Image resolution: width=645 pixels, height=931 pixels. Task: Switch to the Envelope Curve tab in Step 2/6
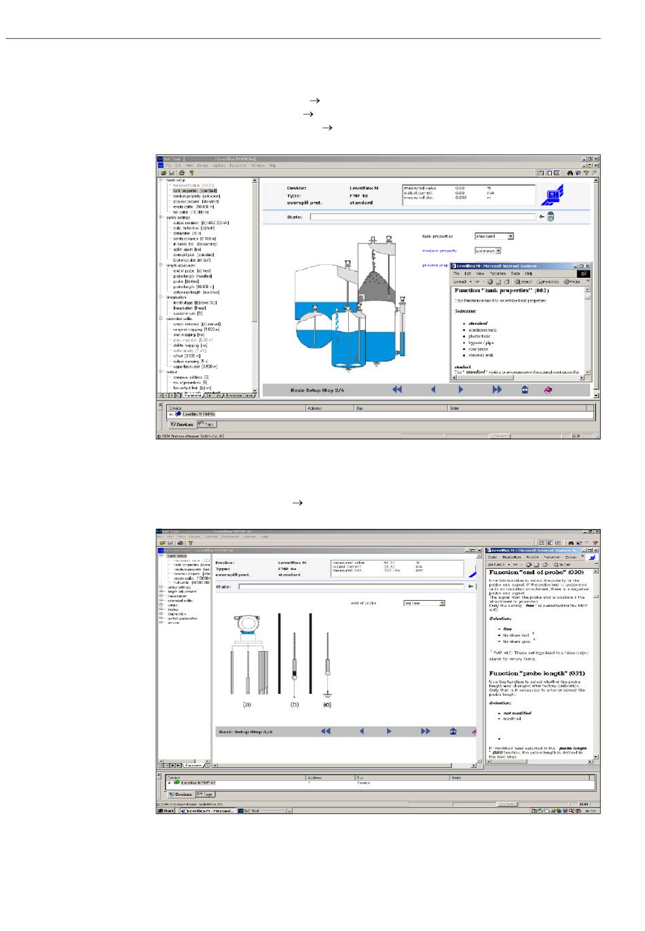[240, 396]
